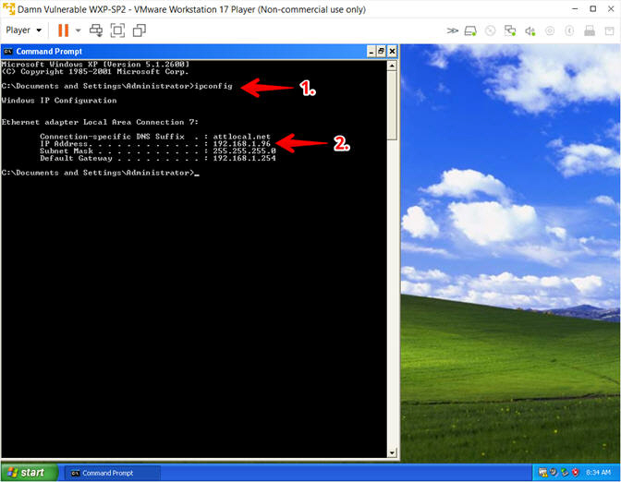Click the VMware Player title bar icon

pos(8,8)
